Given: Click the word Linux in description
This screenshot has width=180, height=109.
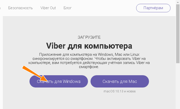Looking at the screenshot, I should tap(135, 54).
